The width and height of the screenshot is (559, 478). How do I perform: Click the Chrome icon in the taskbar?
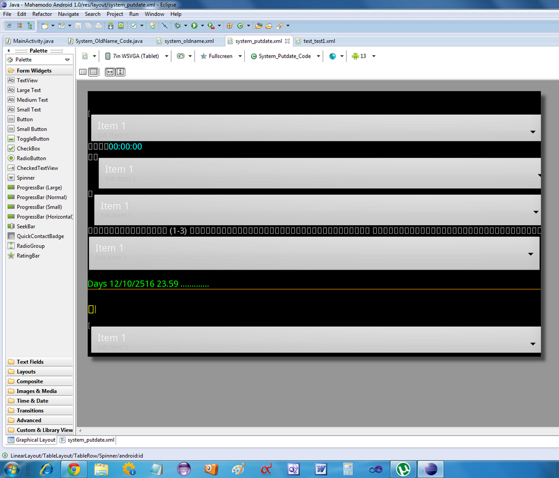point(74,469)
